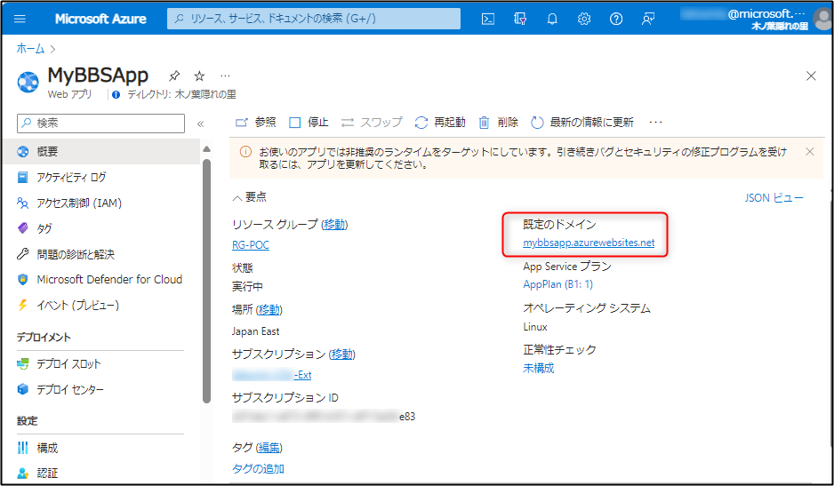
Task: Open the feedback icon
Action: tap(648, 20)
